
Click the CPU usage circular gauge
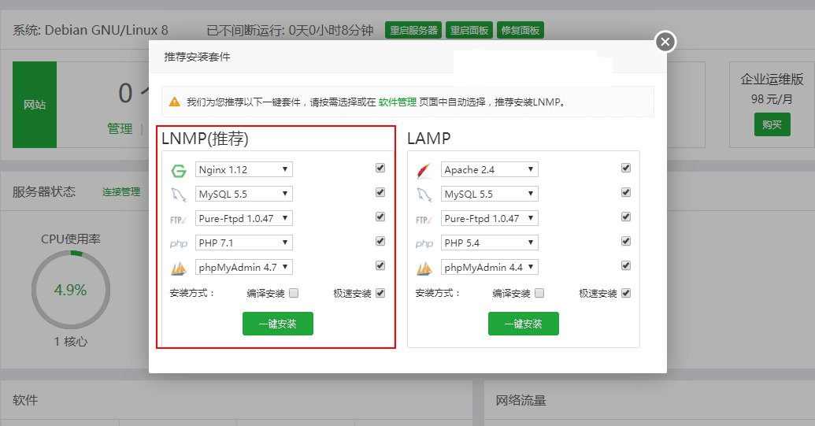point(70,290)
